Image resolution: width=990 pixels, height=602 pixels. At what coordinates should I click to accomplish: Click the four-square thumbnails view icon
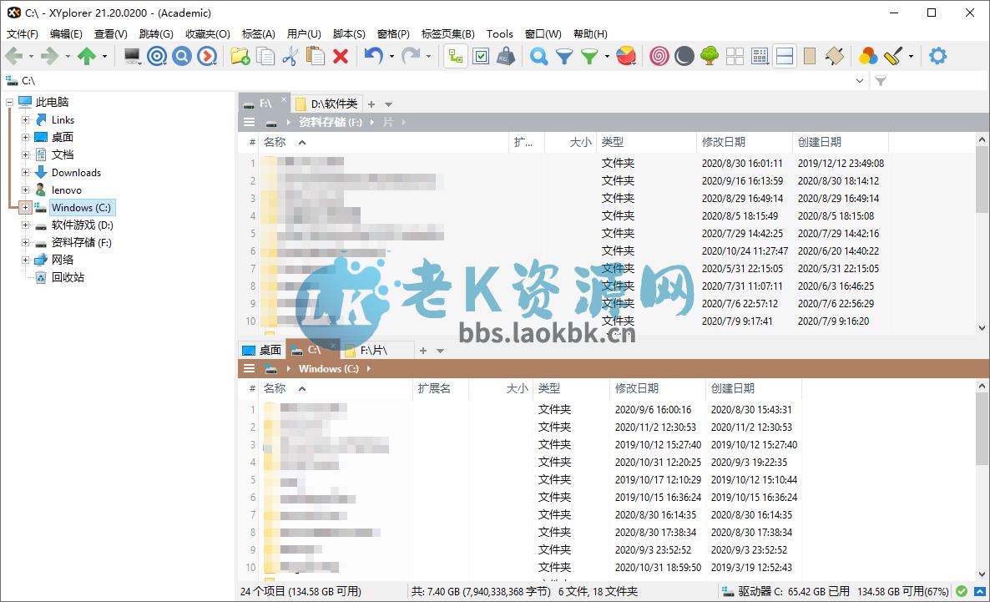point(735,56)
